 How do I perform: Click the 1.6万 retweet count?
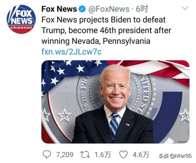click(x=103, y=155)
